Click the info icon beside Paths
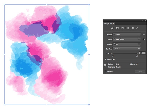 coord(105,65)
